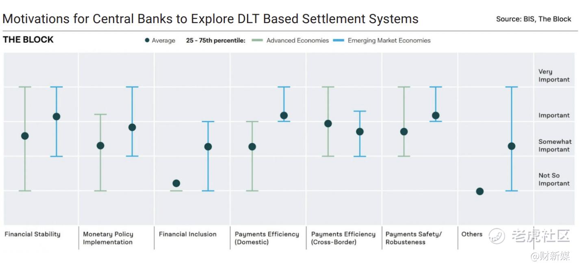Viewport: 581px width, 269px height.
Task: Select Payments Efficiency (Cross-Border) advanced economies dot
Action: pos(328,123)
